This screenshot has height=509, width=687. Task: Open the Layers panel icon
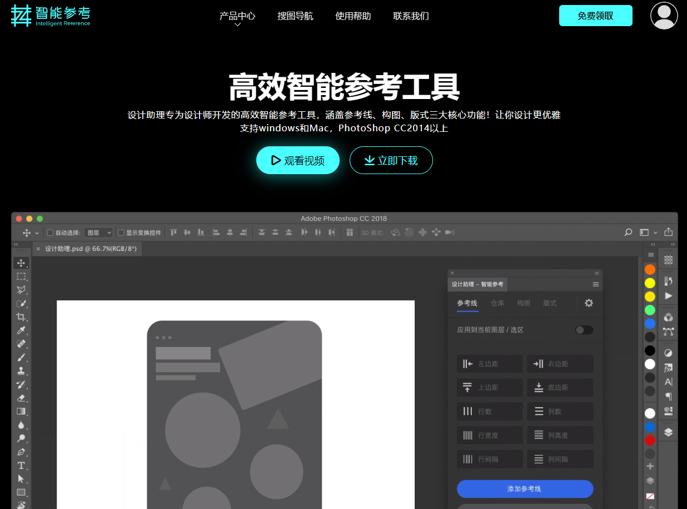(x=668, y=432)
